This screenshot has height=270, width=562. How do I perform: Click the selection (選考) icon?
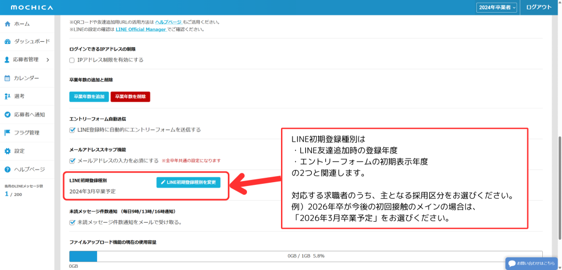point(8,96)
